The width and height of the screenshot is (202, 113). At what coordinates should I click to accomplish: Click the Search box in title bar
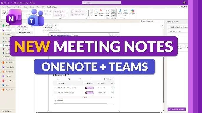click(x=102, y=3)
